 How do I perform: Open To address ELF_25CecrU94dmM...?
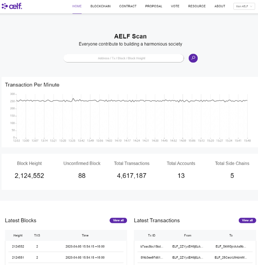(231, 257)
